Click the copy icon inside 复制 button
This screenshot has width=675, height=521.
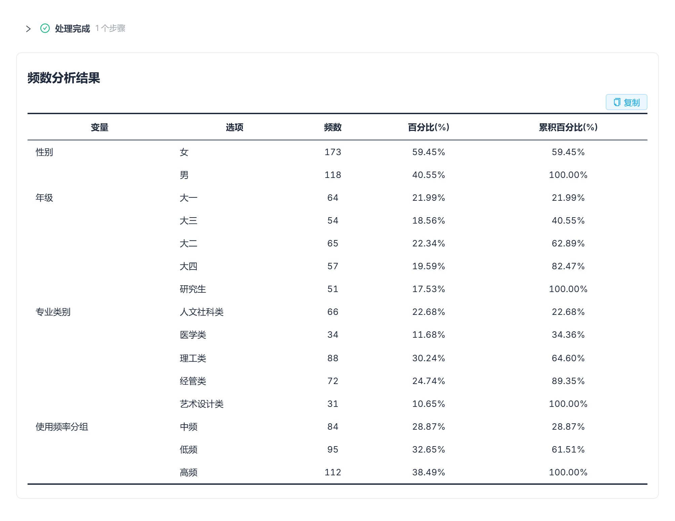pos(617,102)
